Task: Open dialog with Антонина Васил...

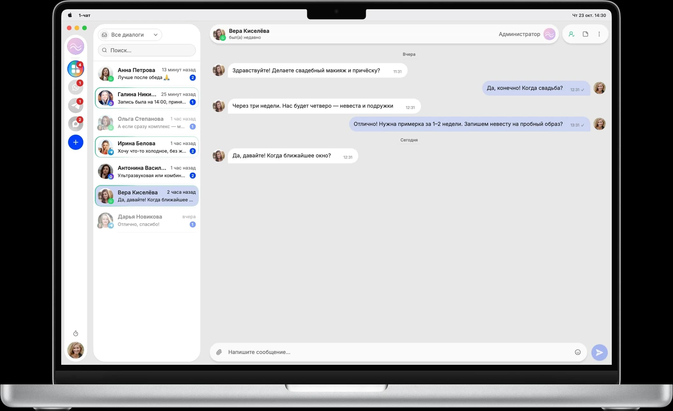Action: [147, 171]
